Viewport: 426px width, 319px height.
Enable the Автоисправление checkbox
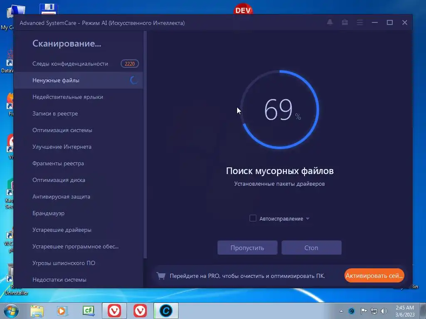pyautogui.click(x=253, y=218)
